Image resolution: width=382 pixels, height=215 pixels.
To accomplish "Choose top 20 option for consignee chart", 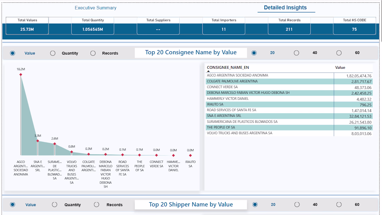I will click(254, 53).
